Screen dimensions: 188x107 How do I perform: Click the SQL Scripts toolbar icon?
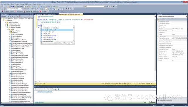coord(35,11)
